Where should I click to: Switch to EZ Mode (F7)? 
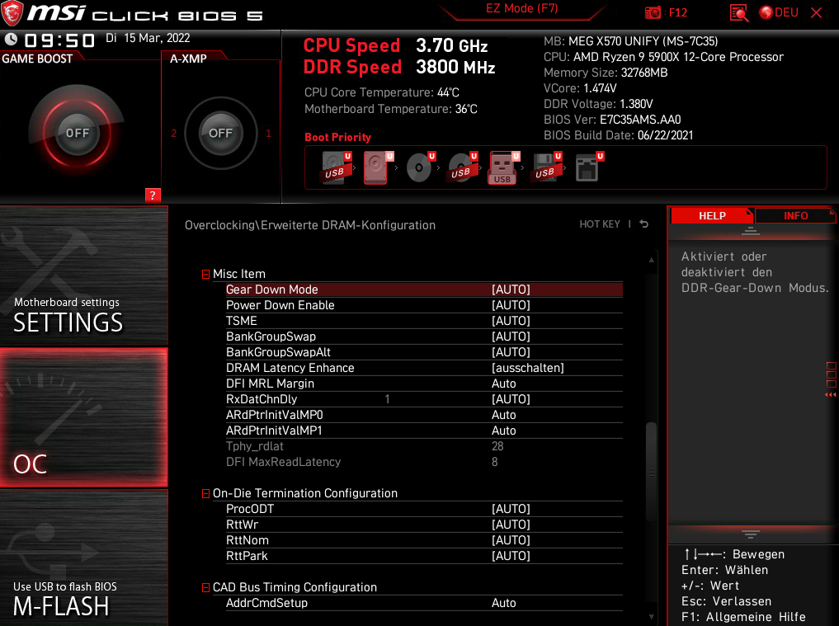(x=521, y=9)
